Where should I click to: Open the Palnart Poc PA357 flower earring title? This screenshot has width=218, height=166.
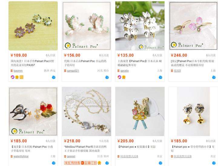pos(32,63)
